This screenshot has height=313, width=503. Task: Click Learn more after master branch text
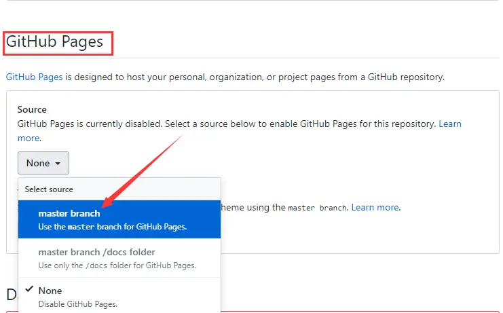coord(375,208)
